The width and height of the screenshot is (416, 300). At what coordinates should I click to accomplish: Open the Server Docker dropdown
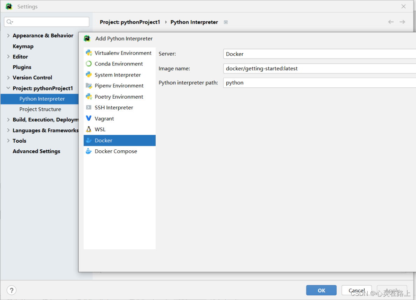coord(319,54)
